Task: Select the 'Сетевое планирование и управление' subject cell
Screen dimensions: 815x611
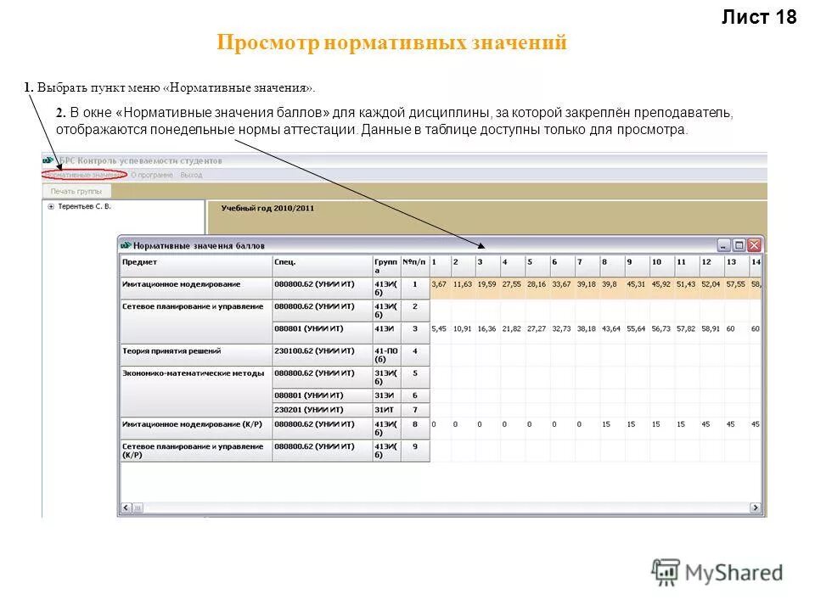Action: coord(196,321)
